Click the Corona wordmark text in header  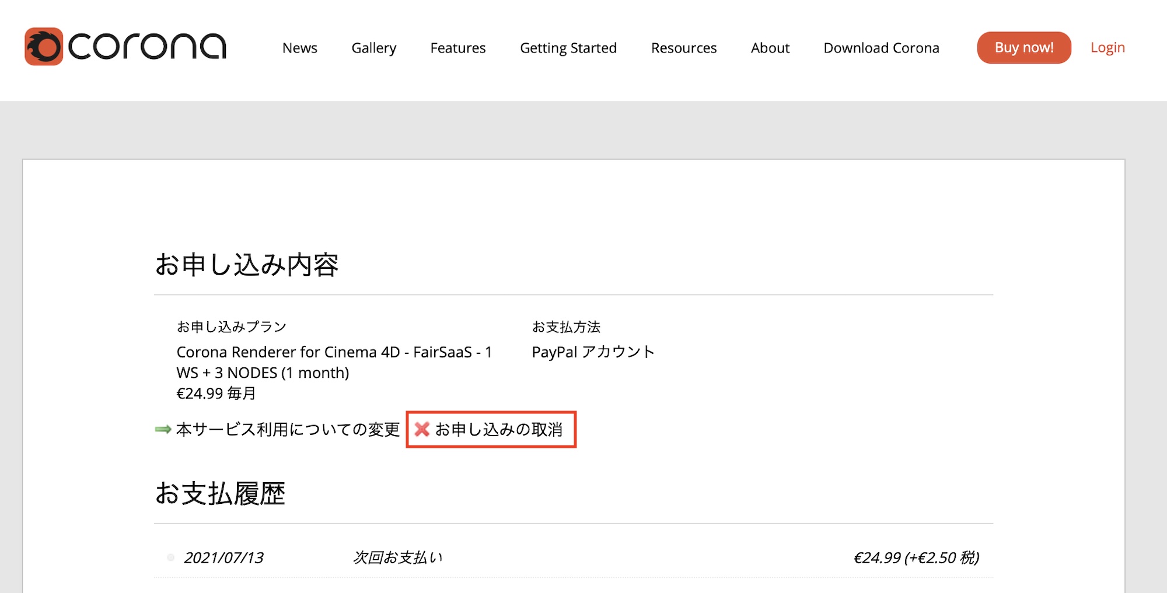pos(147,47)
